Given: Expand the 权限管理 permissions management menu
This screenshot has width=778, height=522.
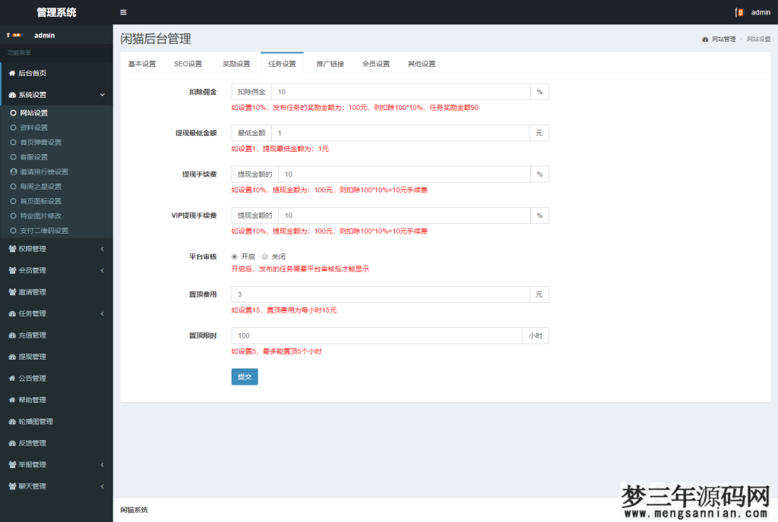Looking at the screenshot, I should (33, 248).
